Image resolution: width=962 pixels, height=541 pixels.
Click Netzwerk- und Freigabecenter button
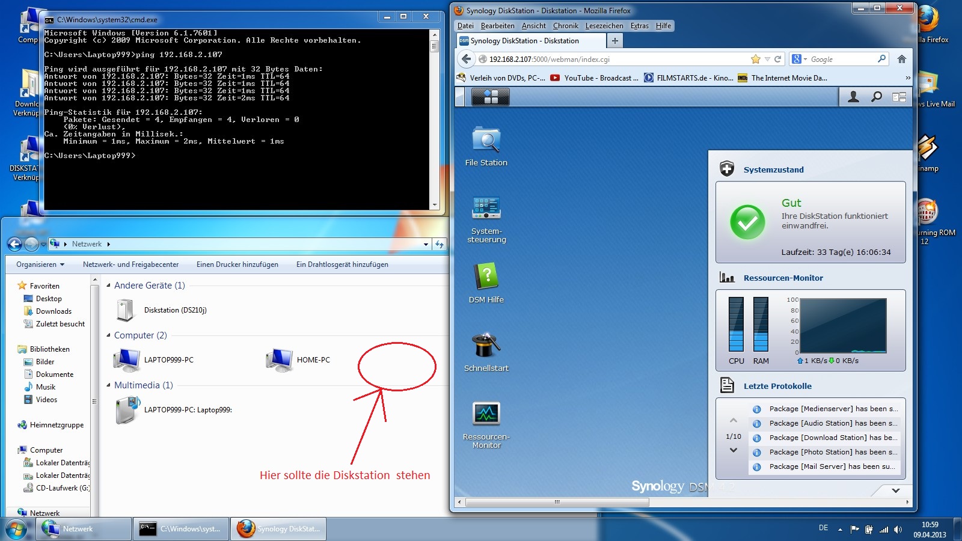tap(130, 264)
